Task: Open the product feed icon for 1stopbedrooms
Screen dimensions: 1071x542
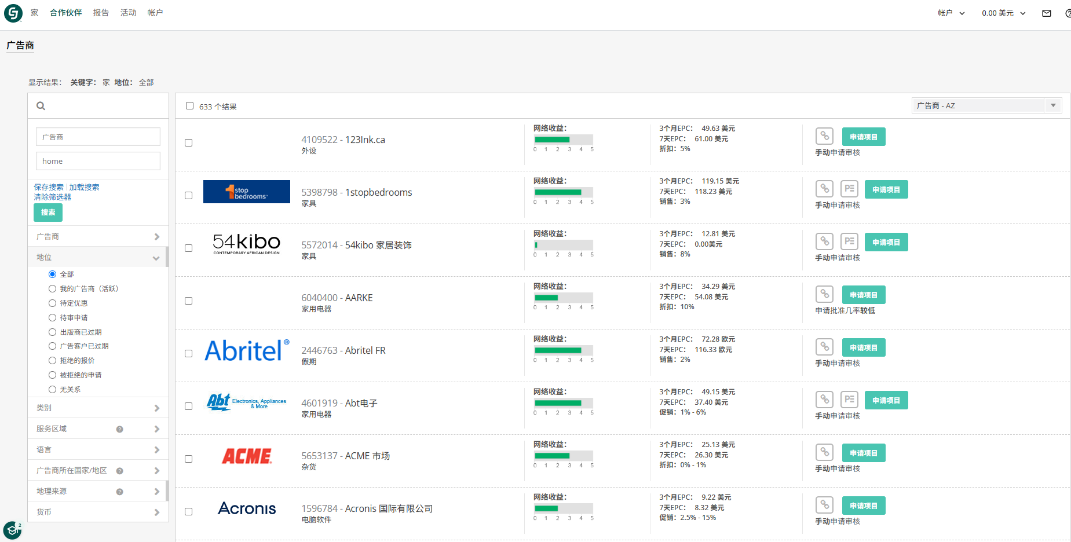Action: (849, 189)
